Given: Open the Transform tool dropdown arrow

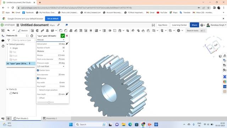Looking at the screenshot, I should (123, 31).
